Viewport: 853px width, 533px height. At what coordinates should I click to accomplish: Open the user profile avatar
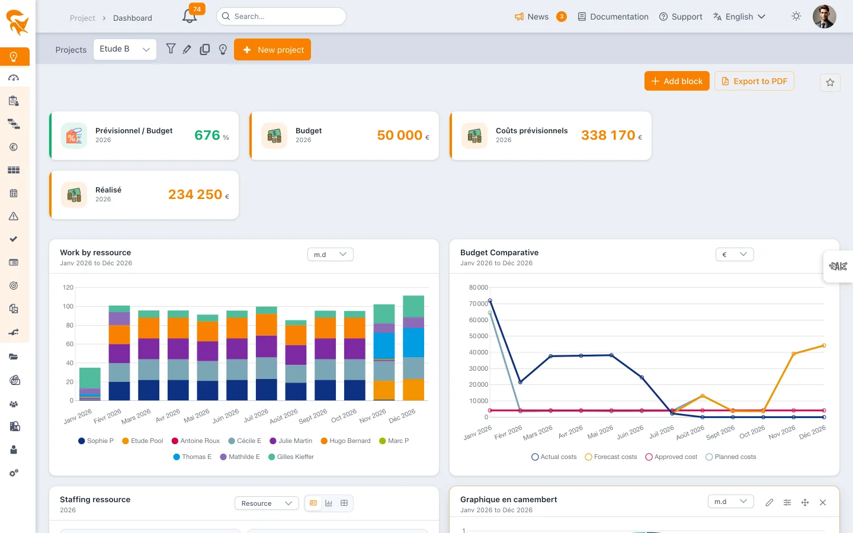tap(824, 17)
